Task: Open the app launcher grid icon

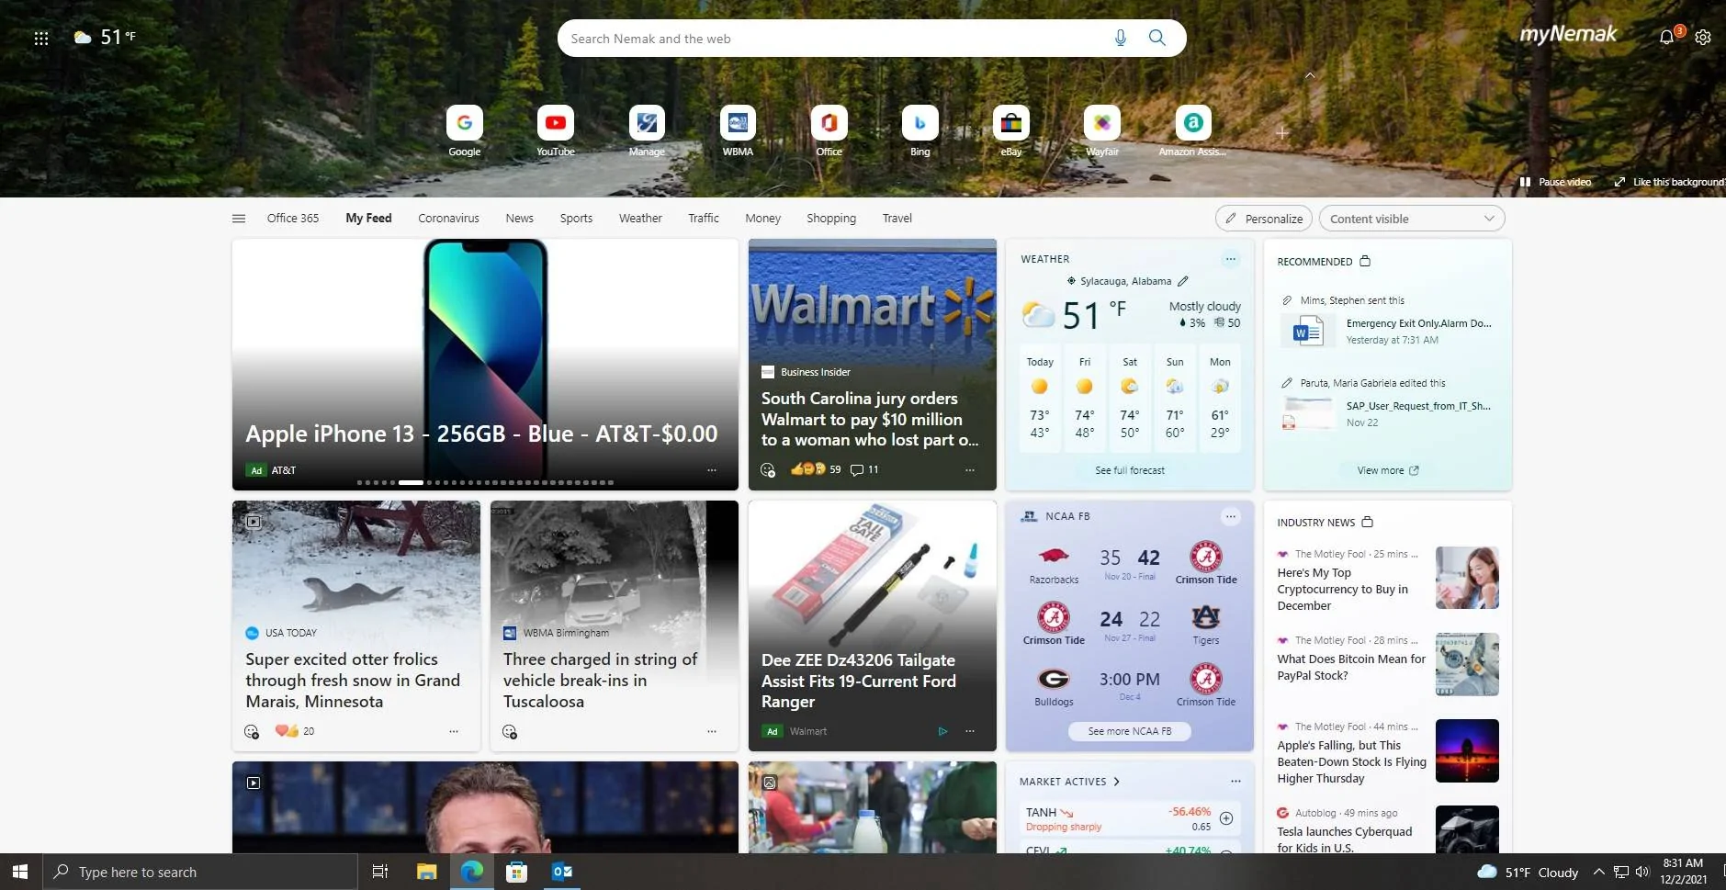Action: [x=41, y=39]
